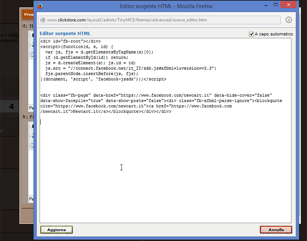The width and height of the screenshot is (307, 241).
Task: Reload the page with the circular arrow icon
Action: pyautogui.click(x=289, y=20)
